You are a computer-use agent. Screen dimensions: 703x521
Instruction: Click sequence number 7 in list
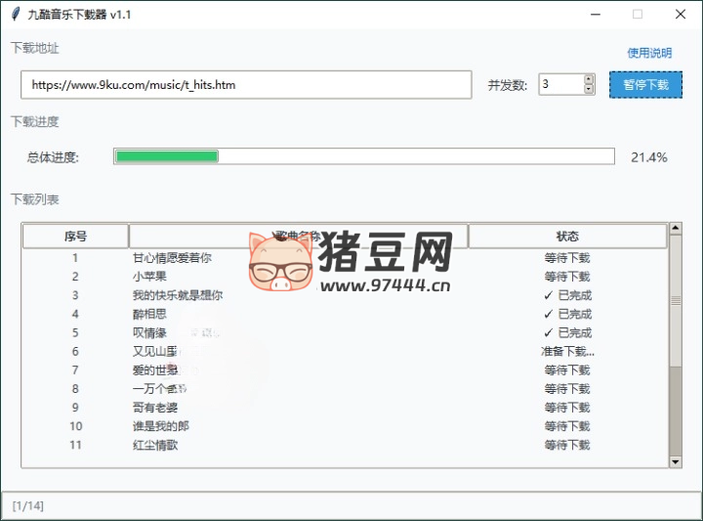coord(75,370)
